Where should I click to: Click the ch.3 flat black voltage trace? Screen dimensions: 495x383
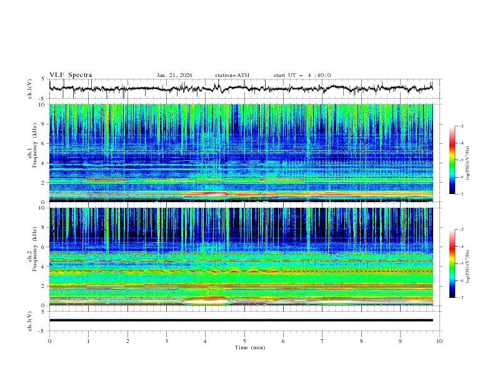(x=241, y=320)
